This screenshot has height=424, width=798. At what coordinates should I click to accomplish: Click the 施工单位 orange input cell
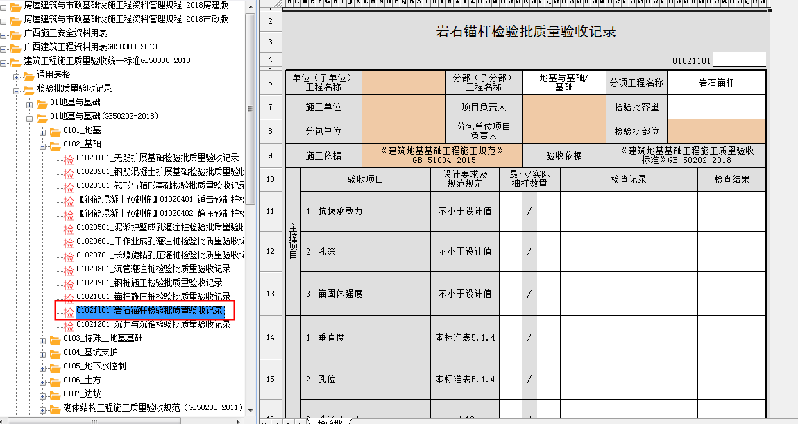(402, 107)
